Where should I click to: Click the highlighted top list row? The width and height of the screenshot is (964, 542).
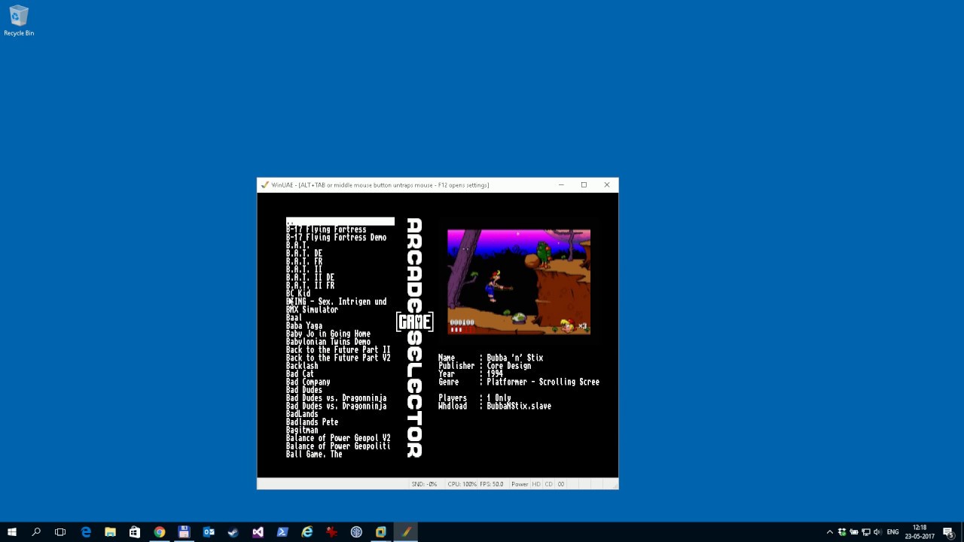tap(340, 221)
